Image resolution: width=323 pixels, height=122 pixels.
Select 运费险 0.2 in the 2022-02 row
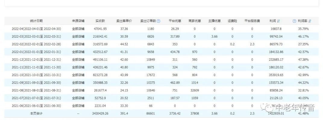[232, 44]
